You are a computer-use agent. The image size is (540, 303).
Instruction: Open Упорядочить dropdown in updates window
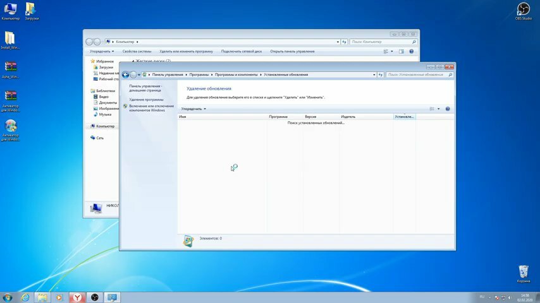click(x=193, y=109)
